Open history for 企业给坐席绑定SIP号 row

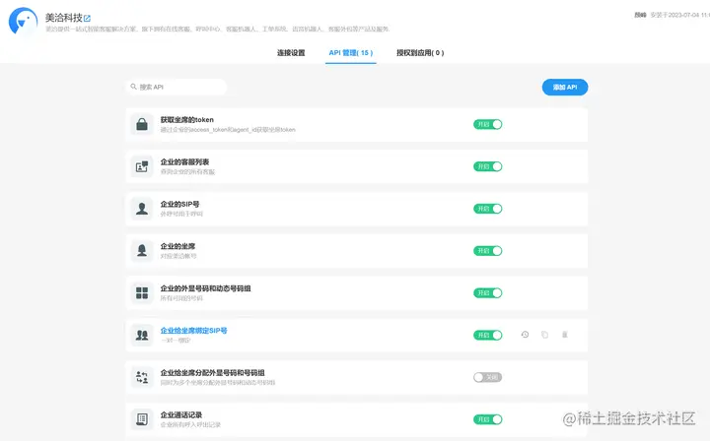pos(525,335)
